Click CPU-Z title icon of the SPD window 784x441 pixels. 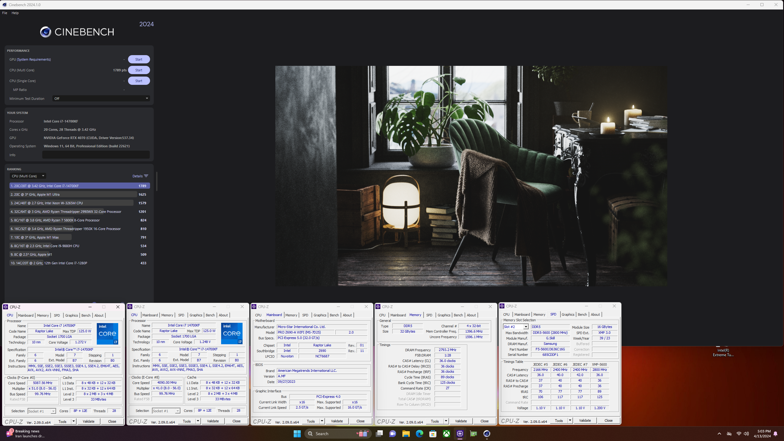click(x=502, y=306)
